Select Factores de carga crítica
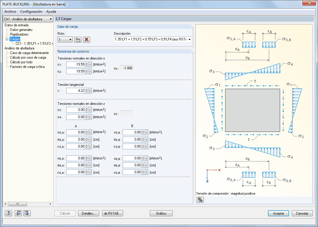 [x=27, y=67]
